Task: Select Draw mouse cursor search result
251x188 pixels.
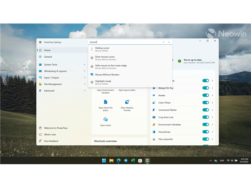Action: click(130, 58)
